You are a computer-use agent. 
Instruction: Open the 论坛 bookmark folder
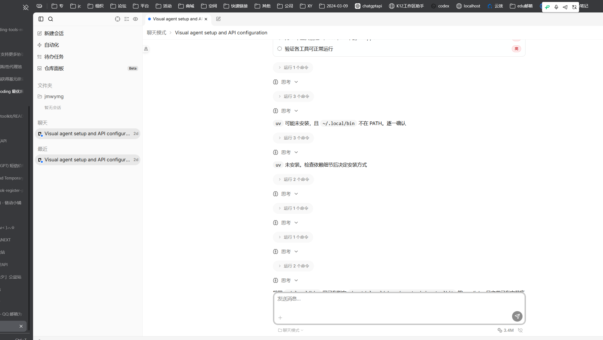tap(118, 6)
